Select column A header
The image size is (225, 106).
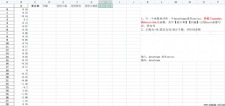pyautogui.click(x=7, y=2)
